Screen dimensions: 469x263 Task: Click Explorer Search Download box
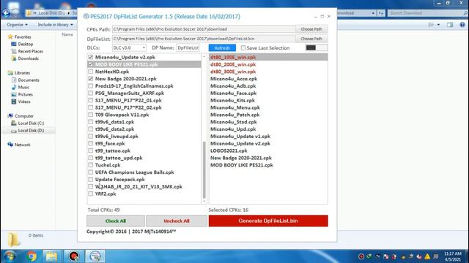(x=428, y=13)
